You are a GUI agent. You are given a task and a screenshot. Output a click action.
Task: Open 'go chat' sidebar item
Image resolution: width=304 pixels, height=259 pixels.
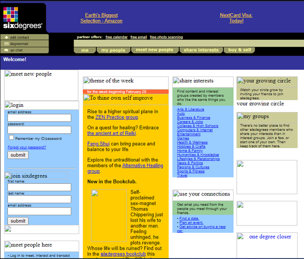point(24,50)
